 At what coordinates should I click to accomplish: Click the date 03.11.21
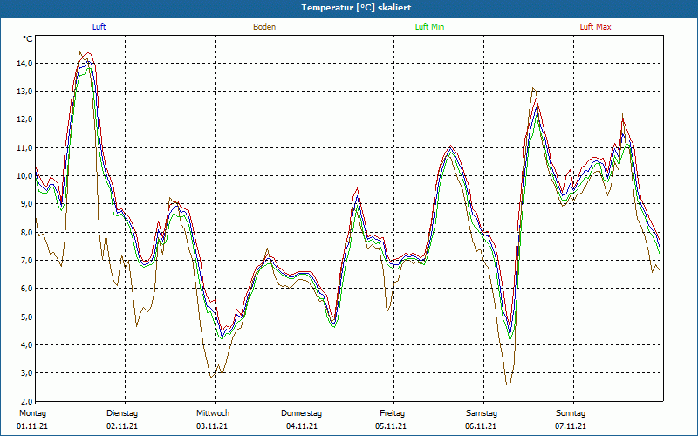coord(212,426)
